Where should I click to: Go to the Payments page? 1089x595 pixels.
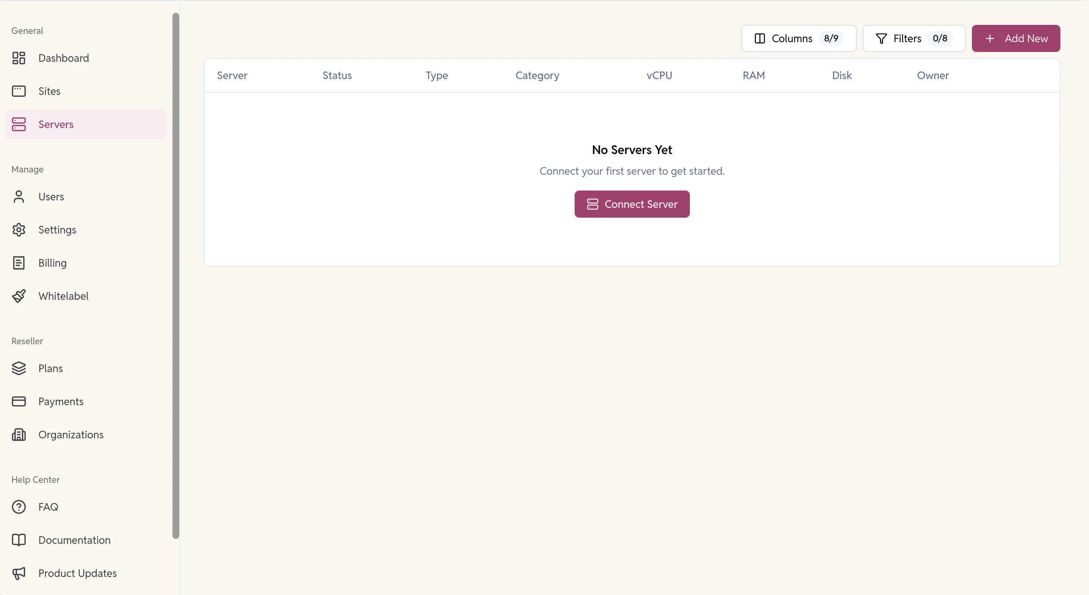86,401
